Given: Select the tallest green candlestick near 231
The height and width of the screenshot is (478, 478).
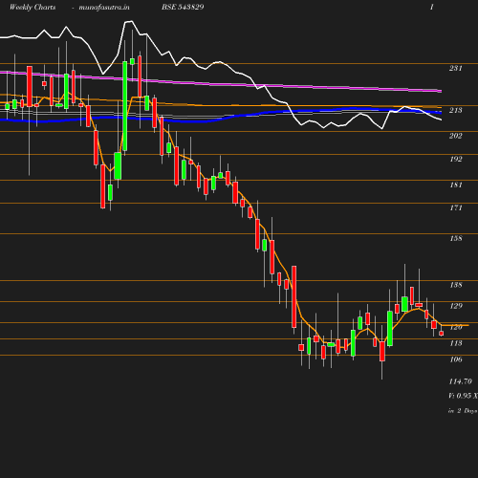Looking at the screenshot, I should (125, 106).
